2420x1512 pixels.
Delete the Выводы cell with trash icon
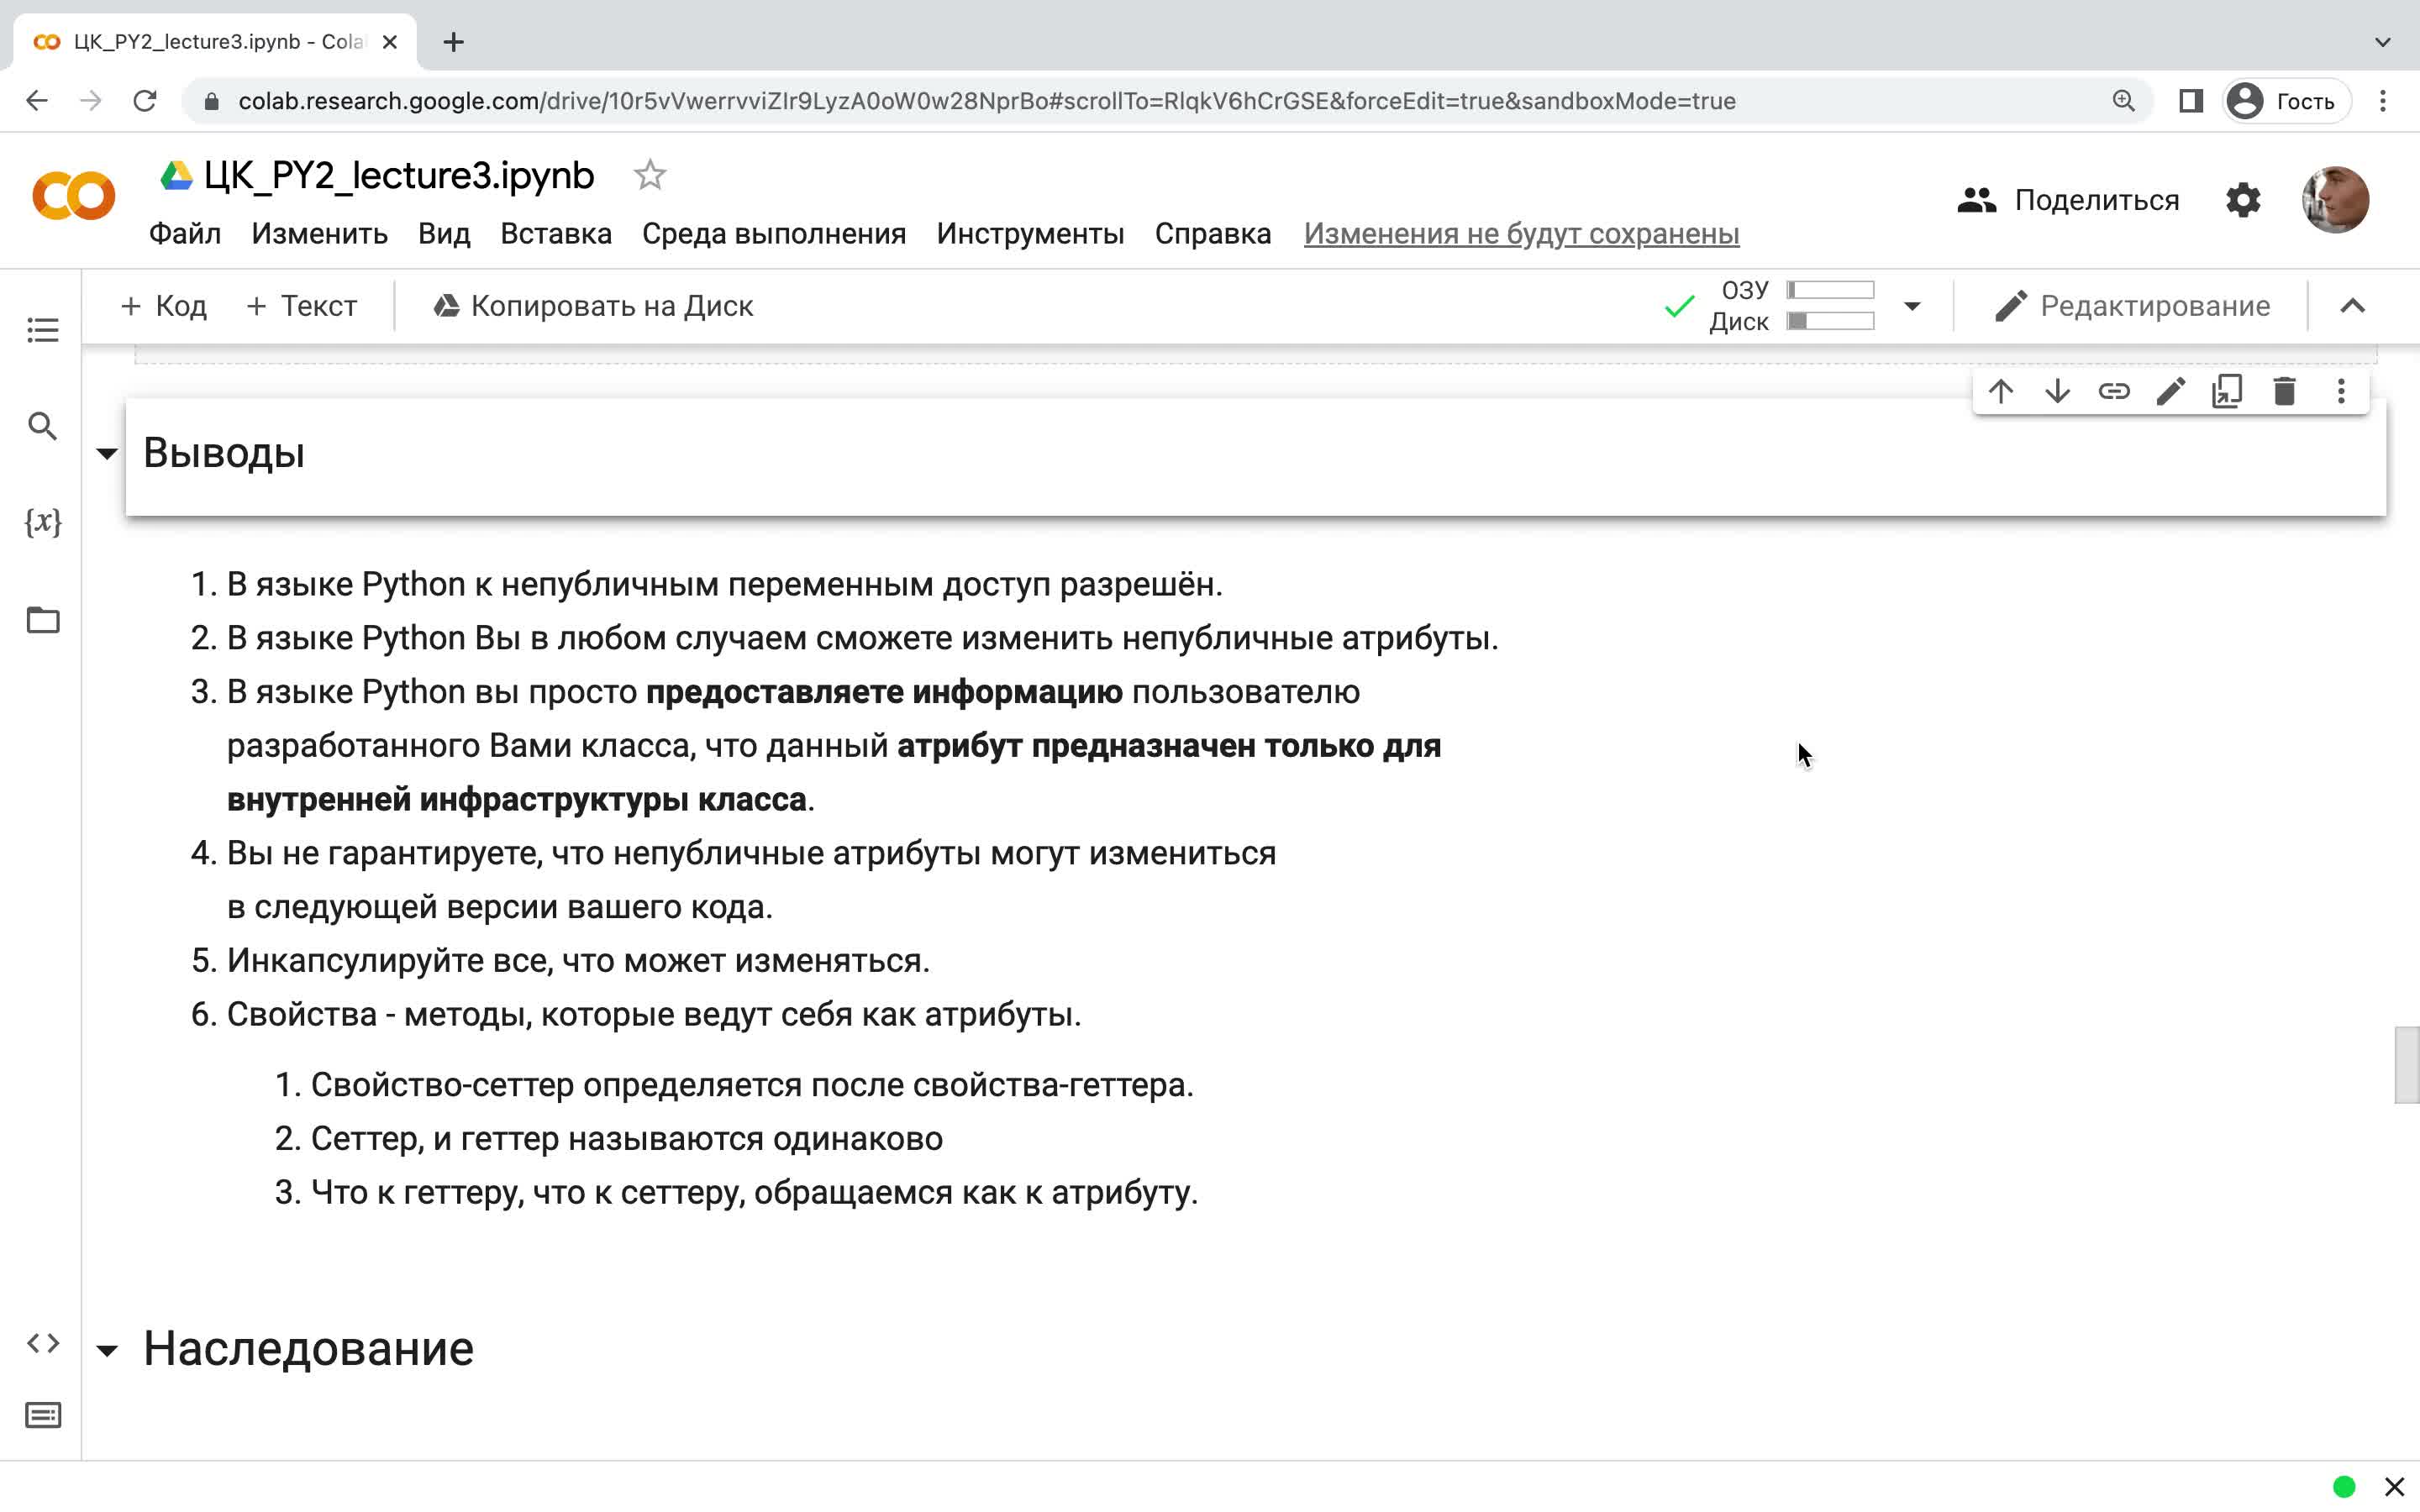[2284, 391]
